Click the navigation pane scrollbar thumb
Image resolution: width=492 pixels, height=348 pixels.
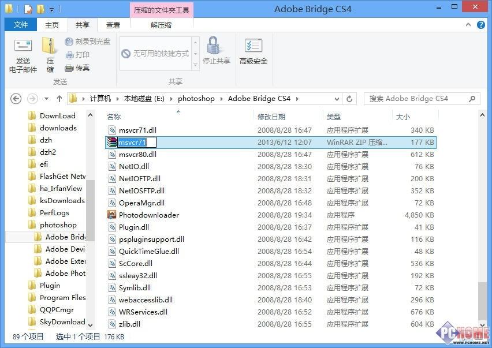(90, 211)
